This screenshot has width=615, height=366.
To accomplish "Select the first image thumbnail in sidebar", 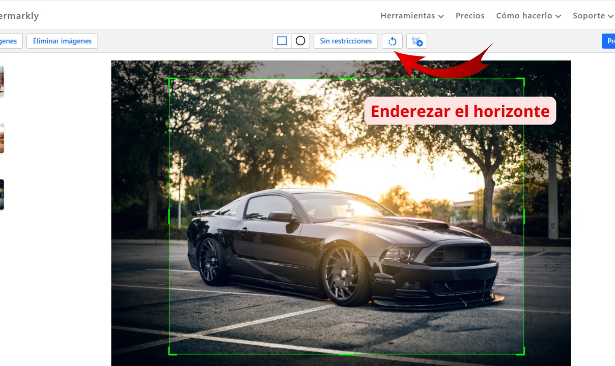I will click(2, 81).
